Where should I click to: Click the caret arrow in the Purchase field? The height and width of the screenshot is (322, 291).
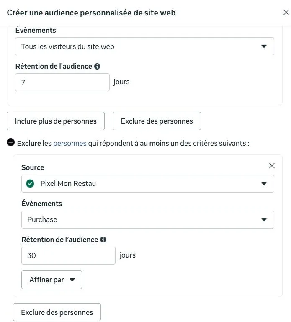pyautogui.click(x=264, y=219)
